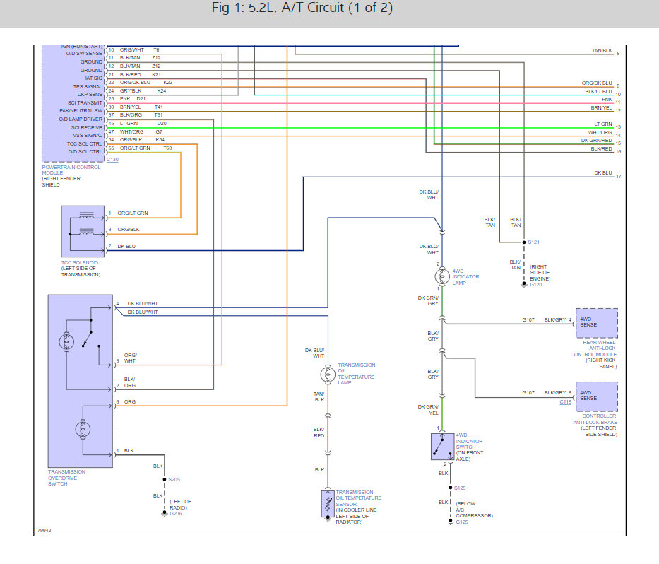
Task: Click the 'WHT/ORG G7' wire label
Action: (141, 131)
